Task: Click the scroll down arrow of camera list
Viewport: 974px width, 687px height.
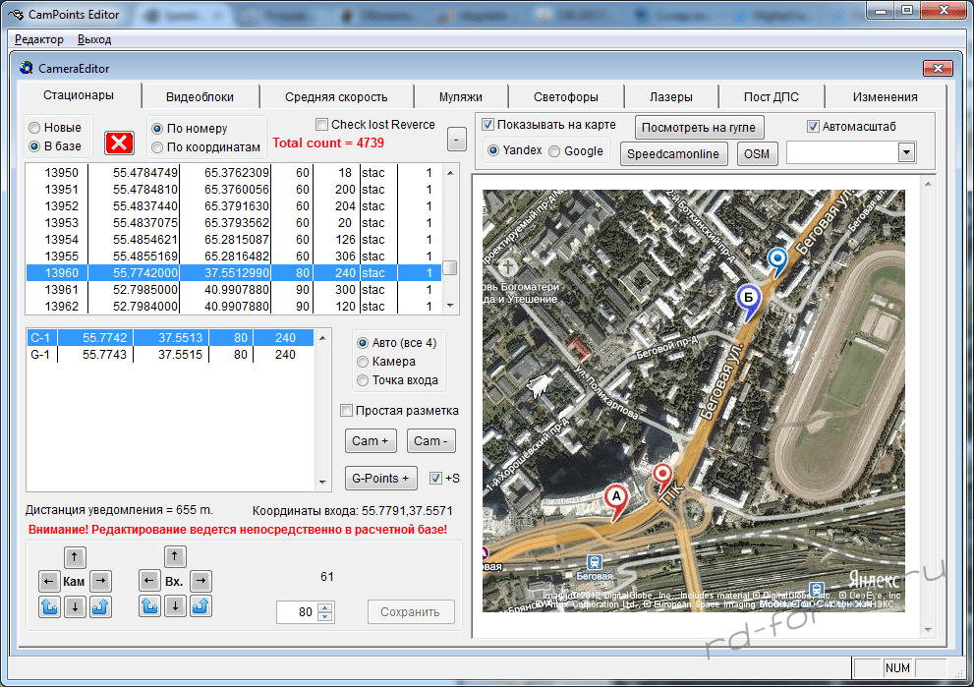Action: pyautogui.click(x=450, y=307)
